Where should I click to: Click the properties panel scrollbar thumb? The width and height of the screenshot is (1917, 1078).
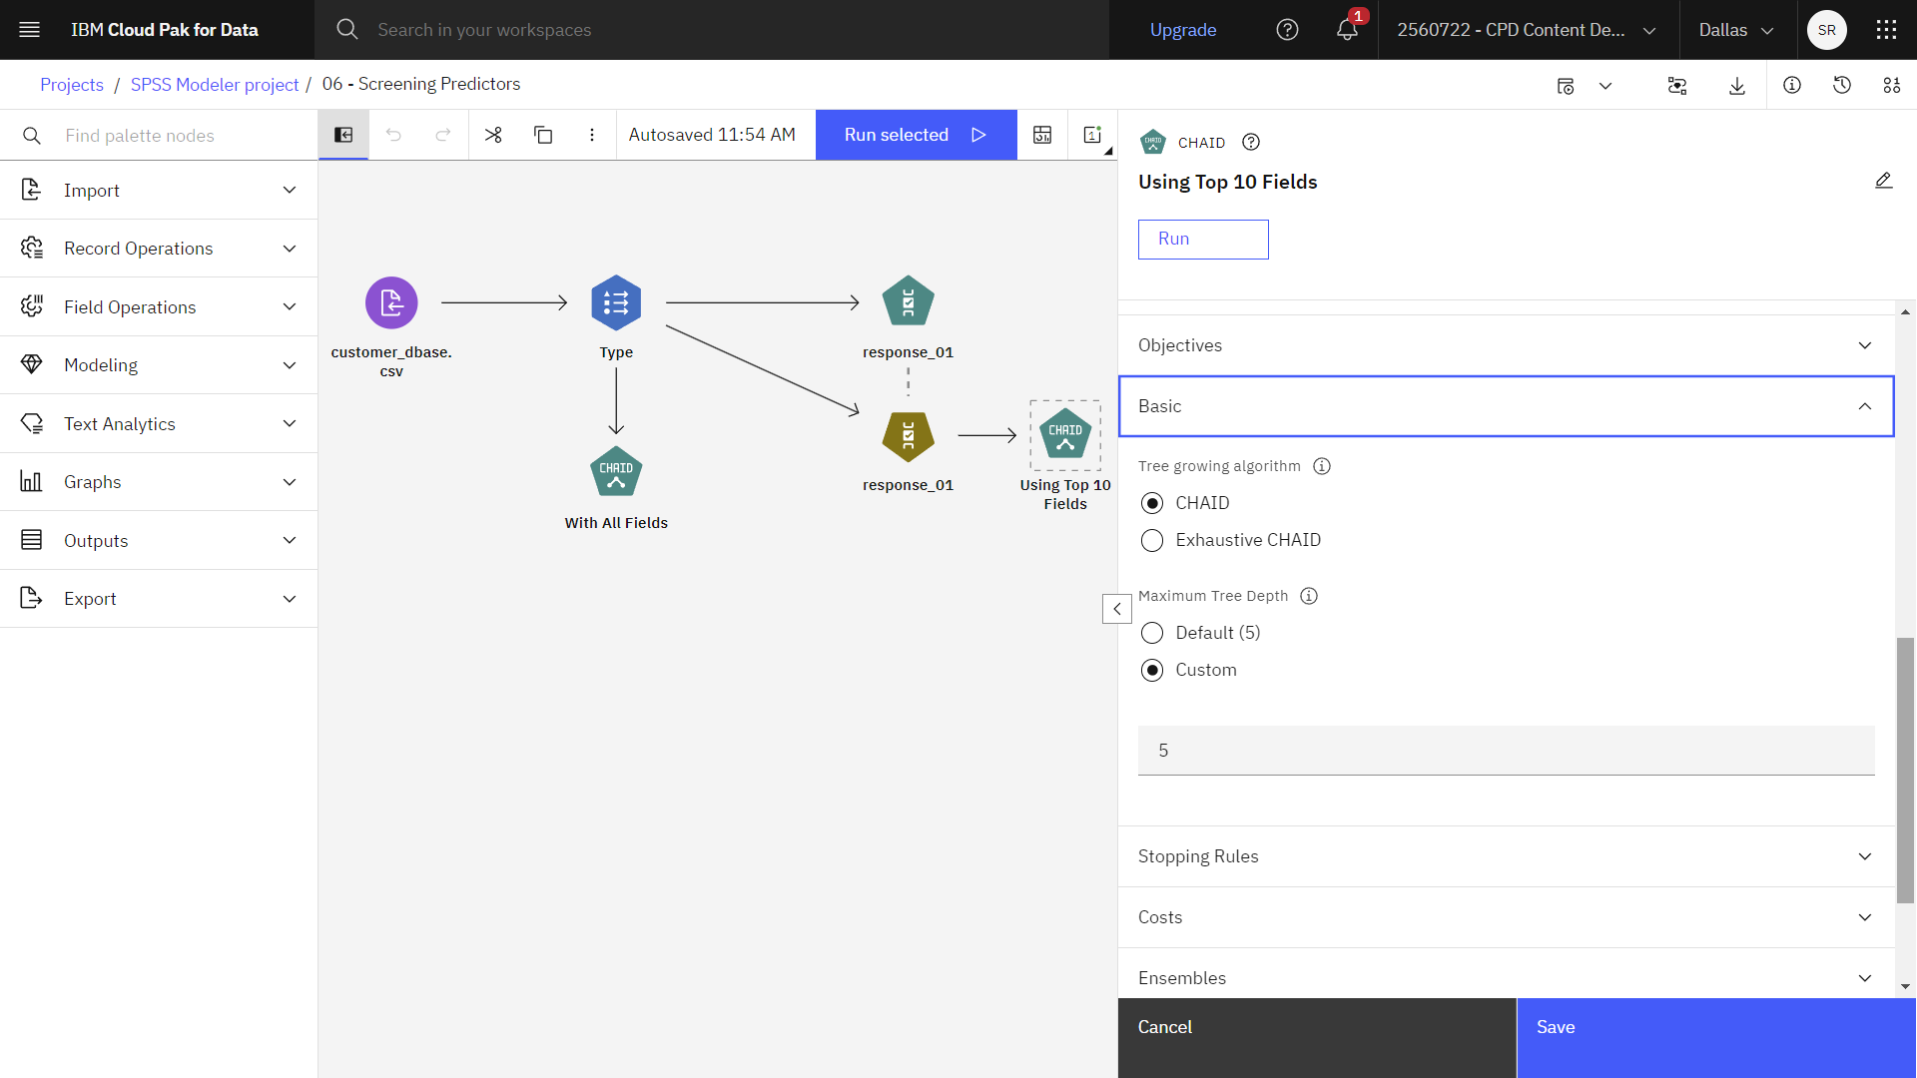pos(1905,769)
